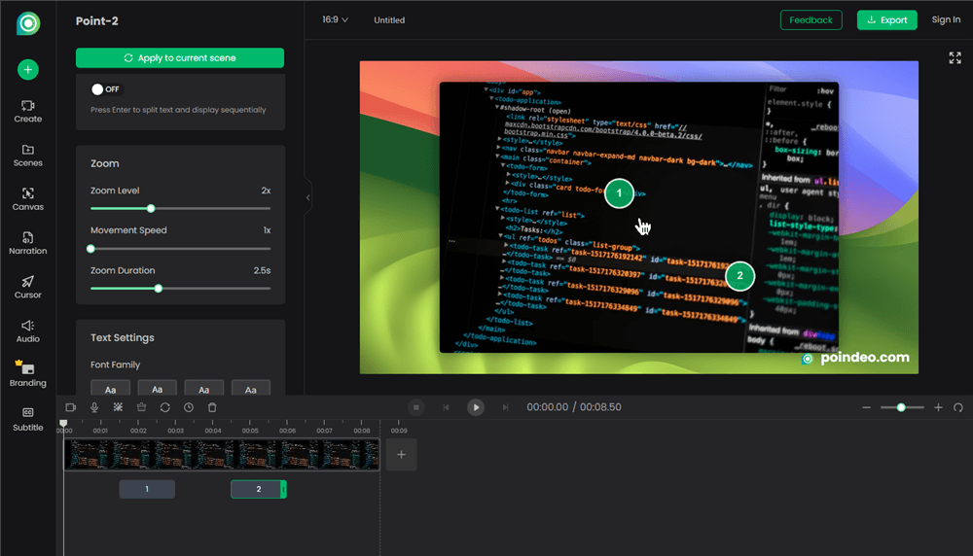The width and height of the screenshot is (973, 556).
Task: Click the clock icon in timeline toolbar
Action: (x=189, y=407)
